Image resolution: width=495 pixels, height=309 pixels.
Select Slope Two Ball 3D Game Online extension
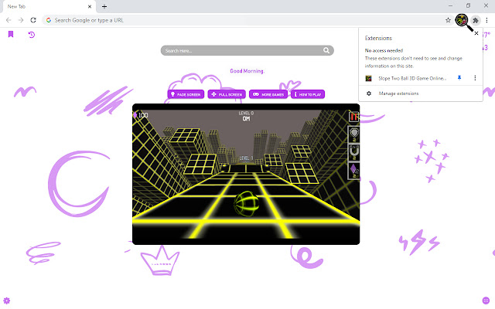click(410, 78)
